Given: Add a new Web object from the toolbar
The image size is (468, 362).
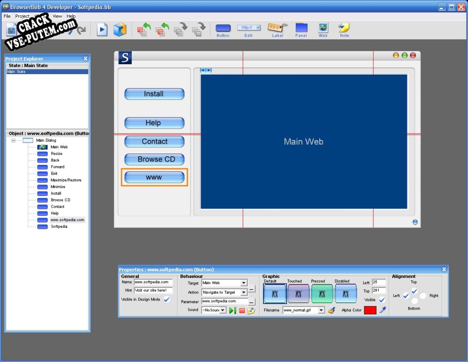Looking at the screenshot, I should tap(323, 31).
